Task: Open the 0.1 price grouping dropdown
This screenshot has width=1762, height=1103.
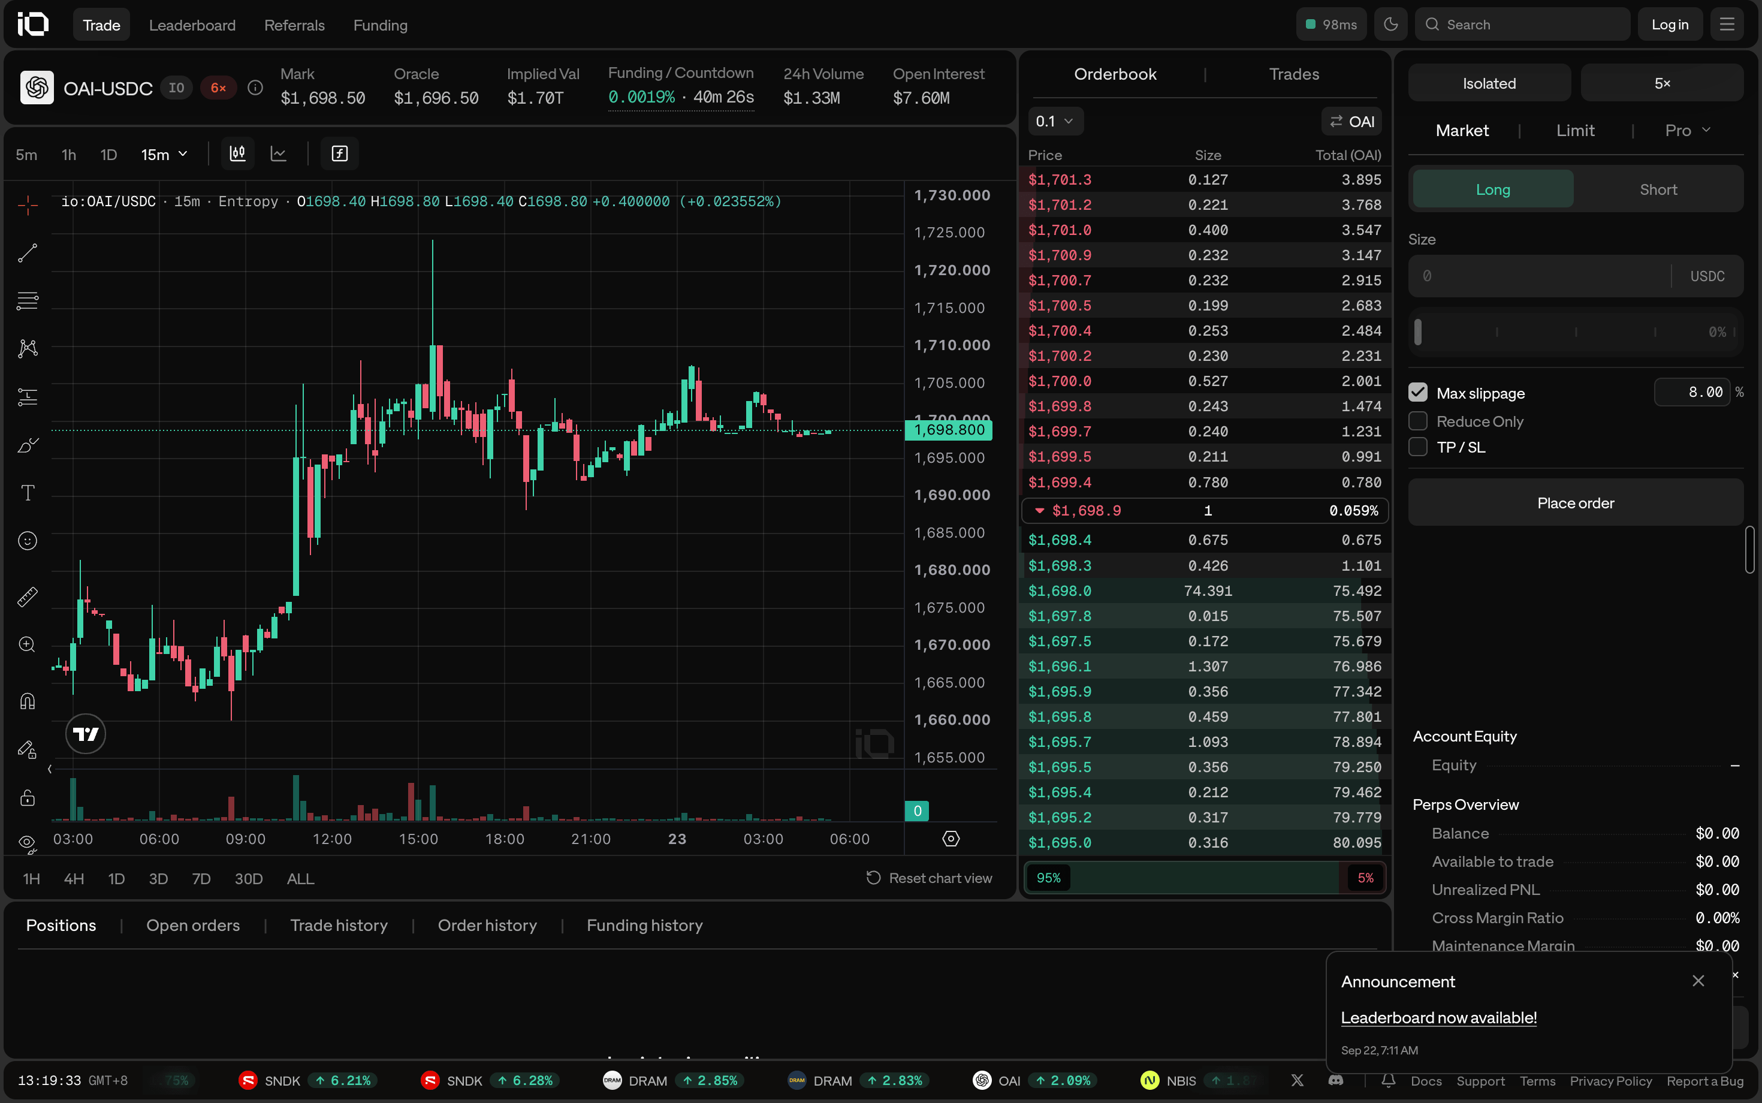Action: (1055, 121)
